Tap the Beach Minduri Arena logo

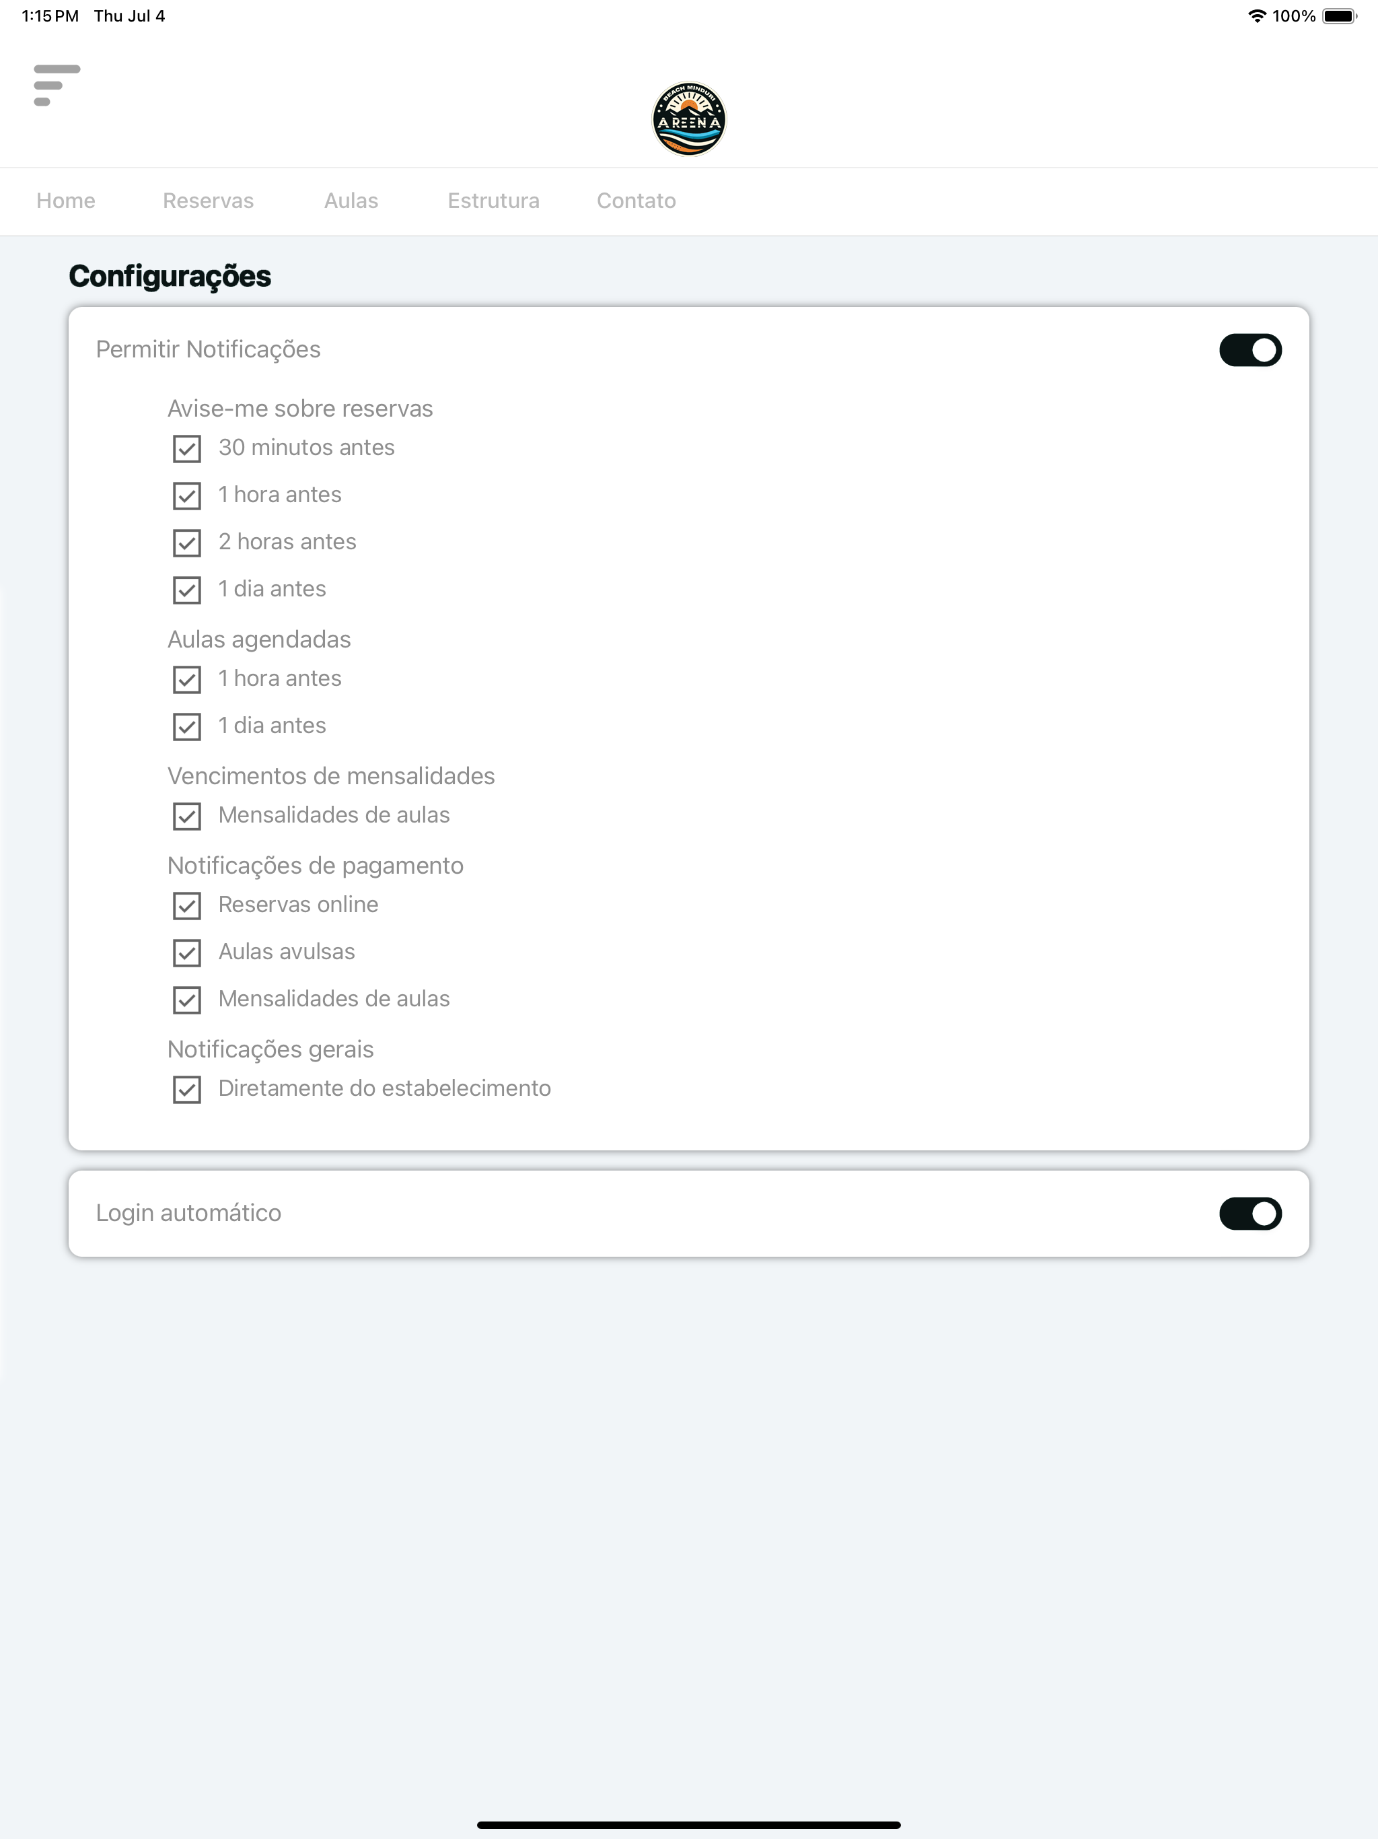click(x=688, y=118)
